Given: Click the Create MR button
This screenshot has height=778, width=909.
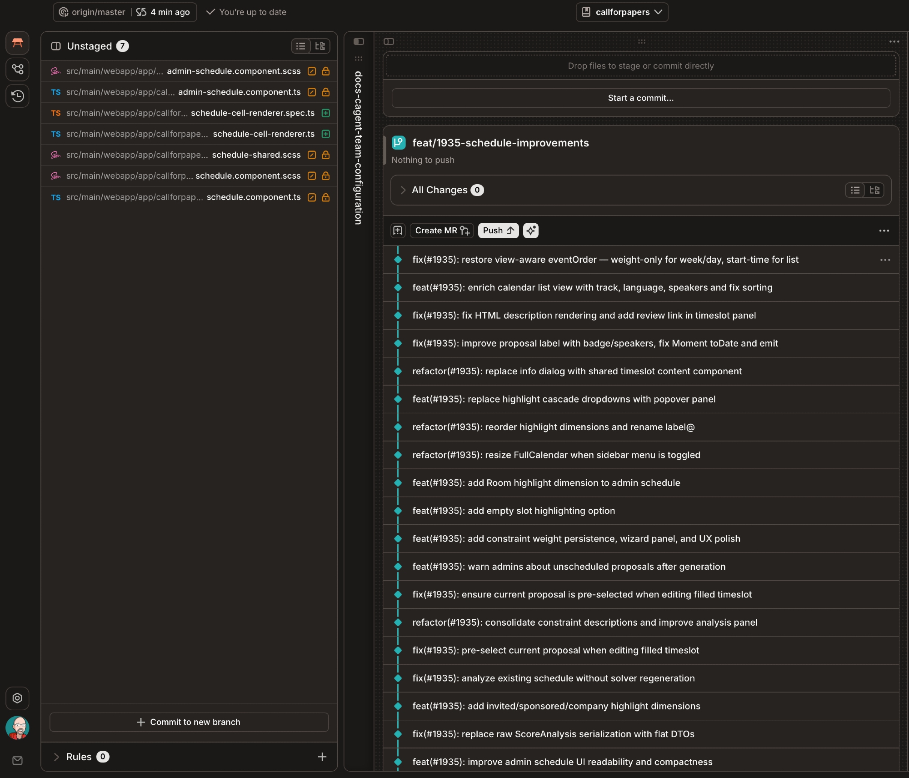Looking at the screenshot, I should pos(442,231).
